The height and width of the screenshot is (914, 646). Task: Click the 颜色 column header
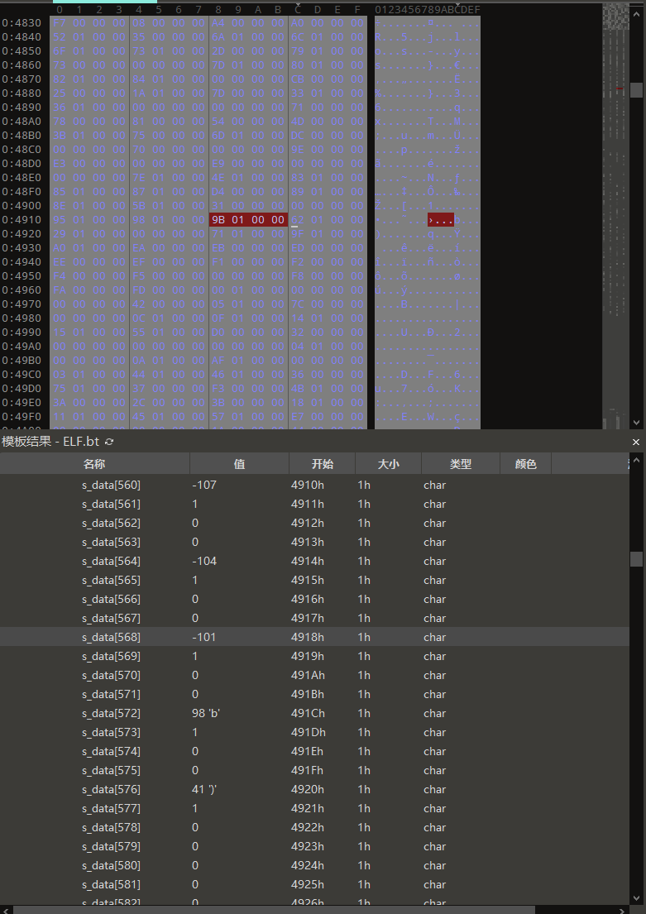pyautogui.click(x=525, y=464)
